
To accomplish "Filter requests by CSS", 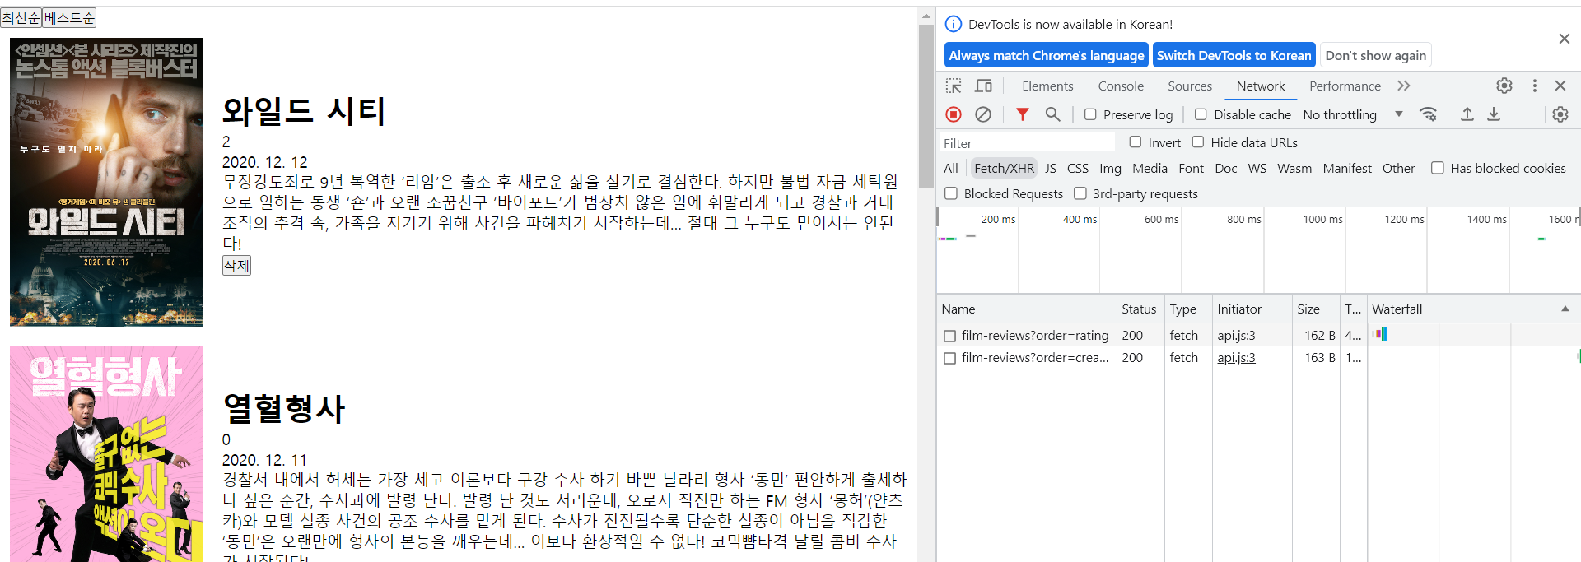I will click(1078, 168).
